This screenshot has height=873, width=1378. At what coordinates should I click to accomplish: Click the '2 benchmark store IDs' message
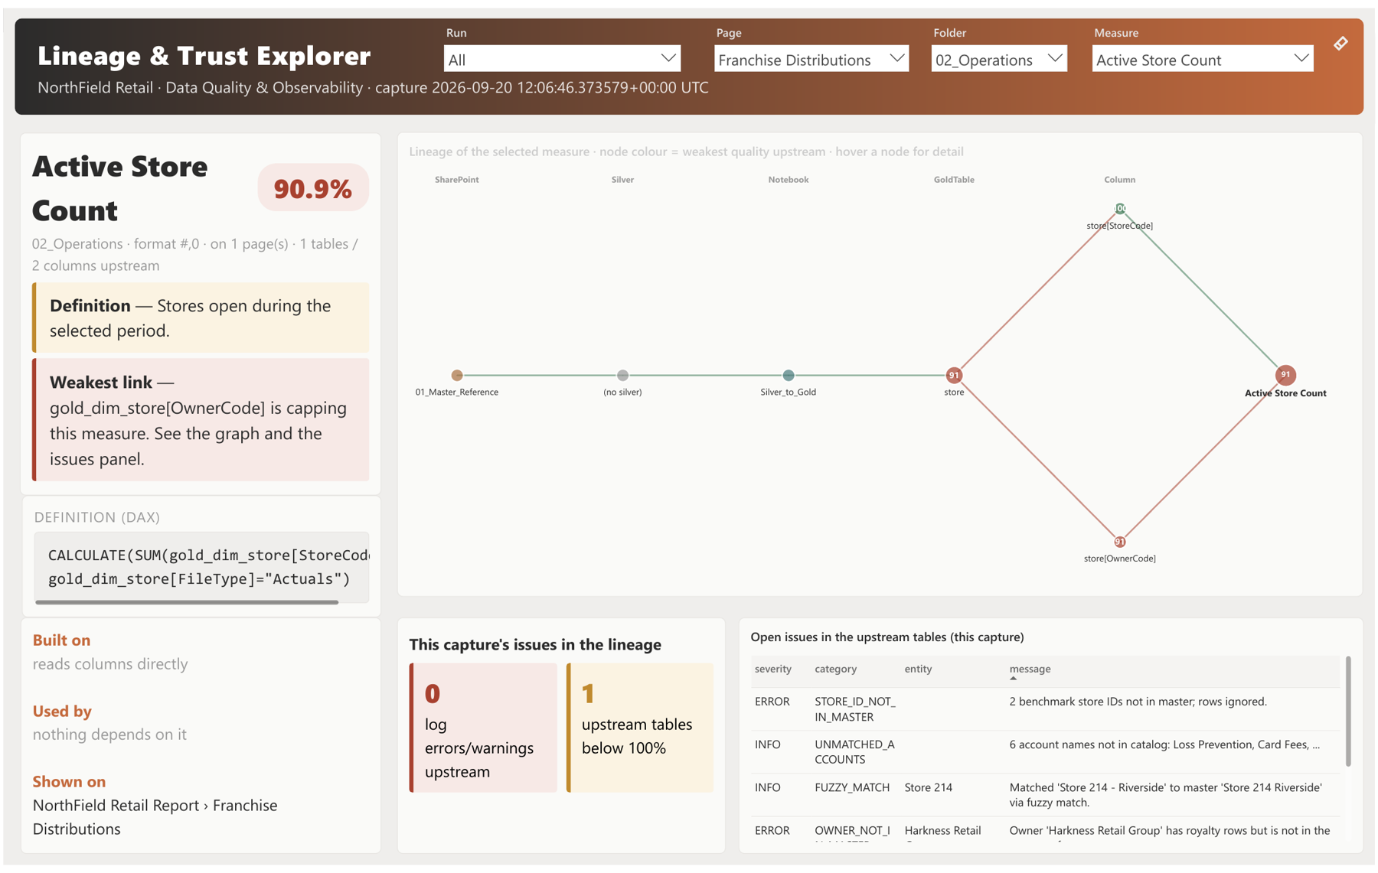coord(1138,702)
